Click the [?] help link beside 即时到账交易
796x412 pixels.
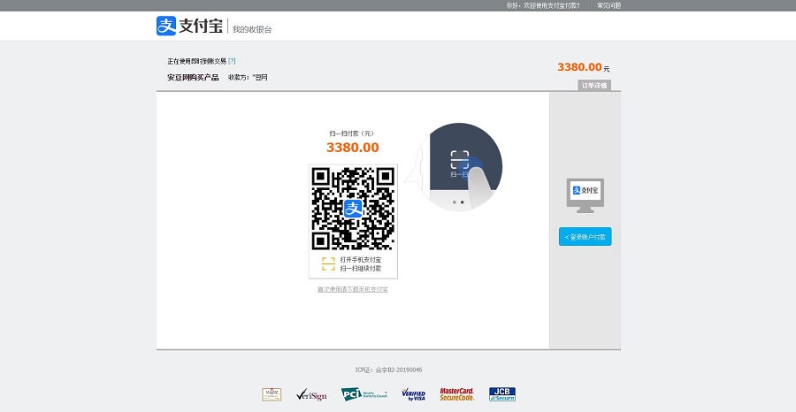pyautogui.click(x=232, y=61)
